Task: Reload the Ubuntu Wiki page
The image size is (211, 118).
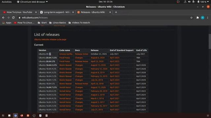Action: (13, 17)
